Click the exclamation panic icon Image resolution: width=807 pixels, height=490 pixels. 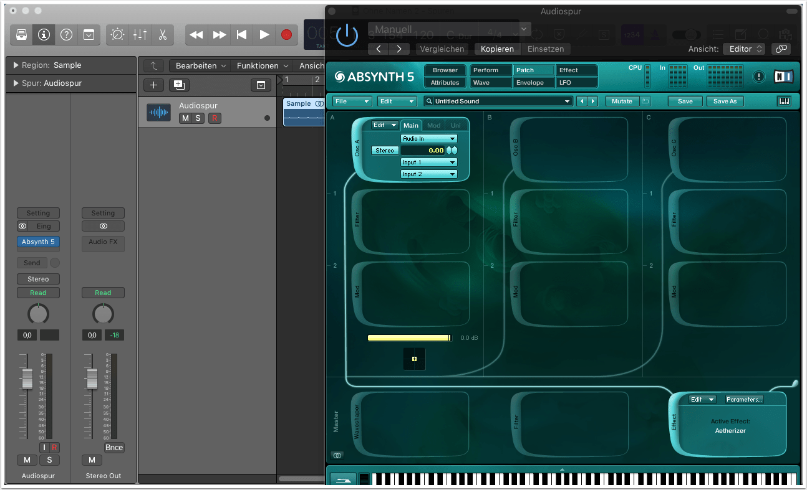[758, 77]
